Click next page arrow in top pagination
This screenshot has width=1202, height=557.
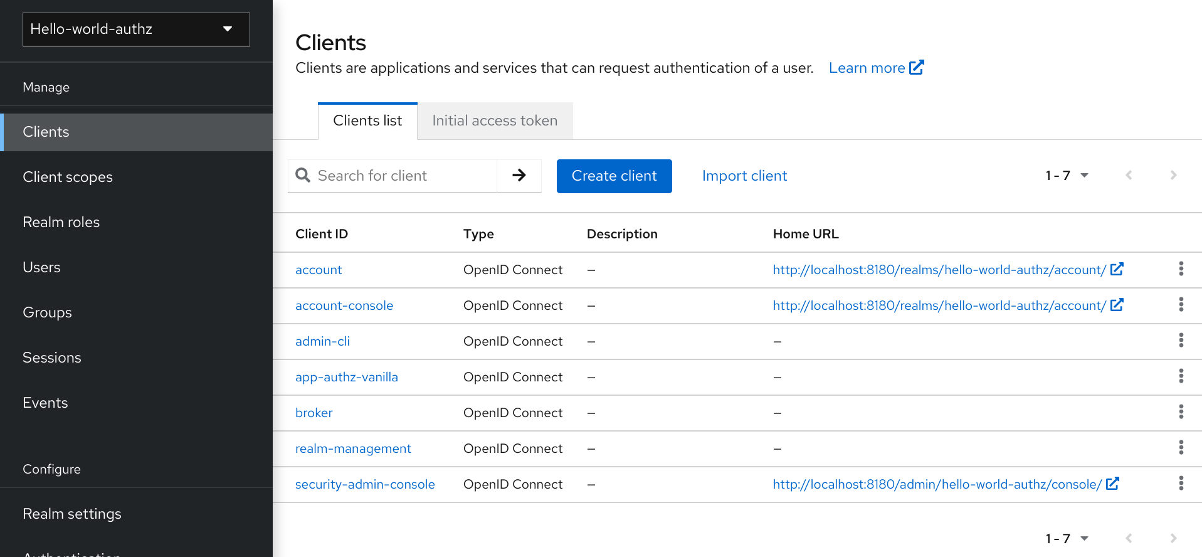coord(1173,176)
